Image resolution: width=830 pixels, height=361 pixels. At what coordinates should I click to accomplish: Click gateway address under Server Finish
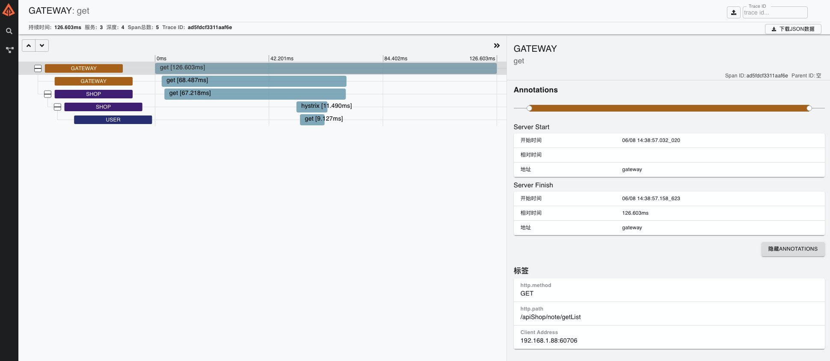[x=632, y=228]
